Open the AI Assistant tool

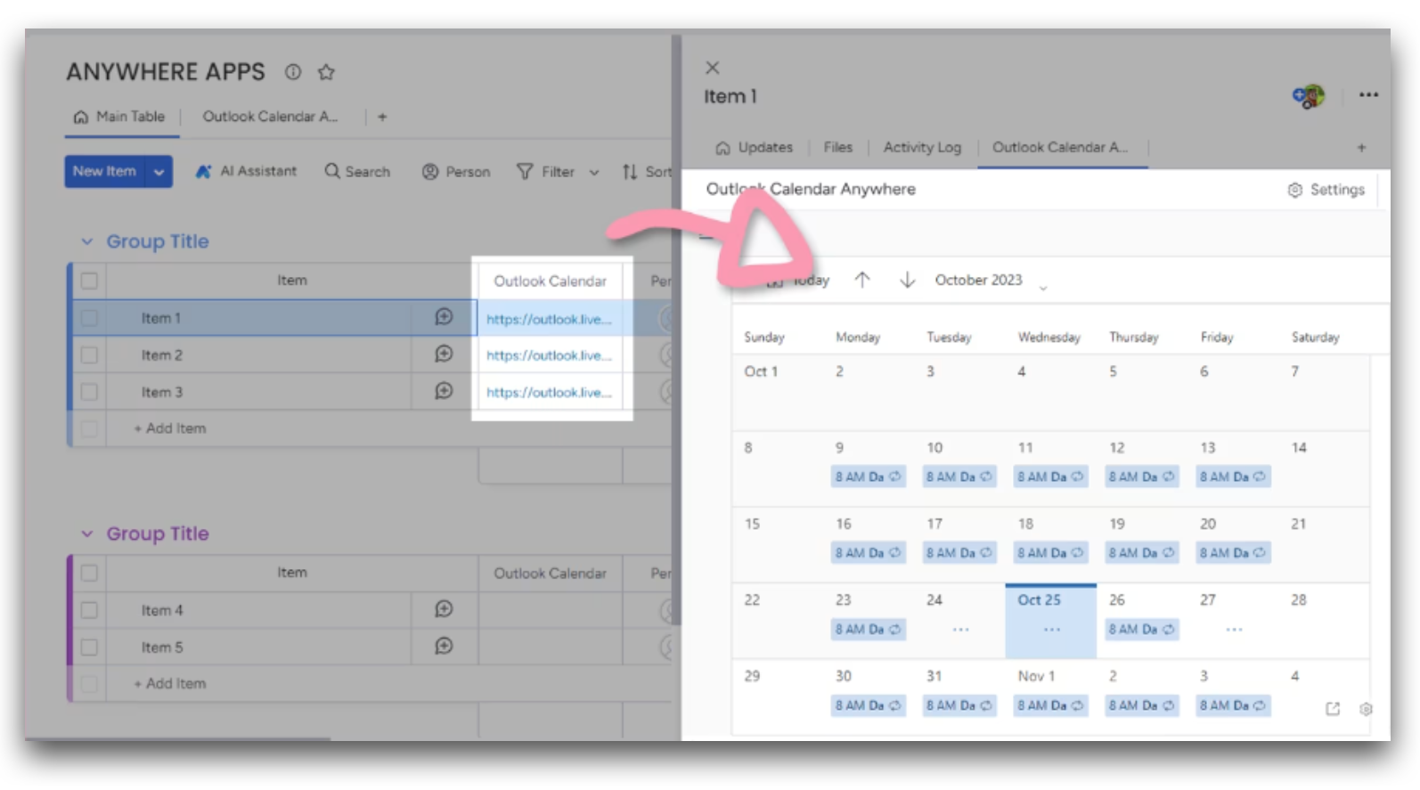[x=247, y=171]
